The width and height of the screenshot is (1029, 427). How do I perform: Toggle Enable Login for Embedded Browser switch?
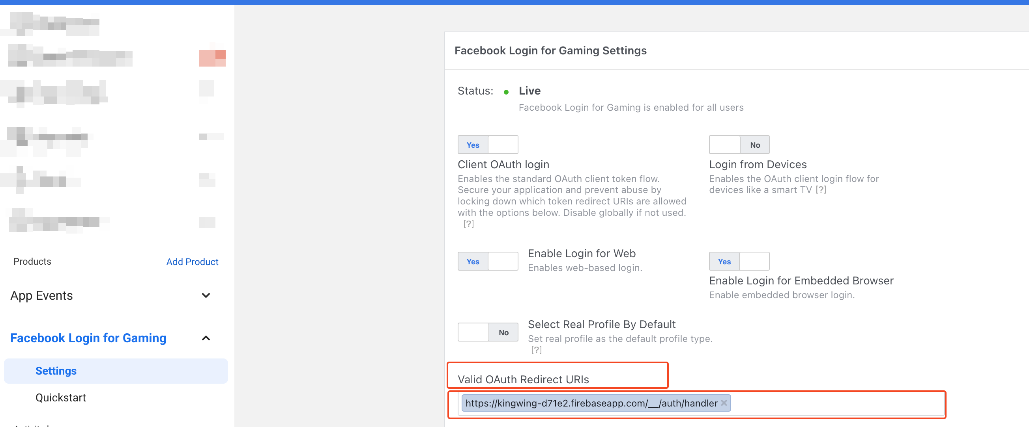point(739,262)
